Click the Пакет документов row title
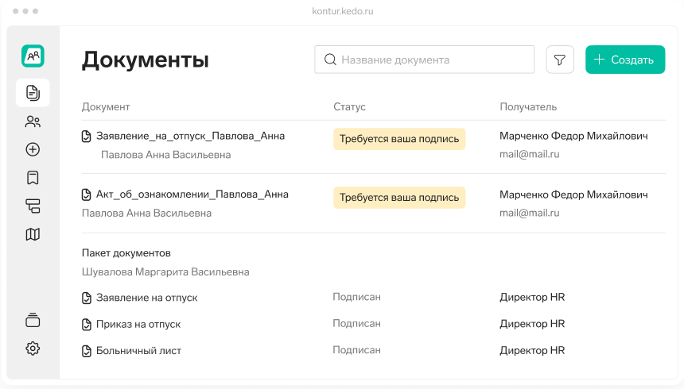This screenshot has width=684, height=389. click(x=126, y=253)
